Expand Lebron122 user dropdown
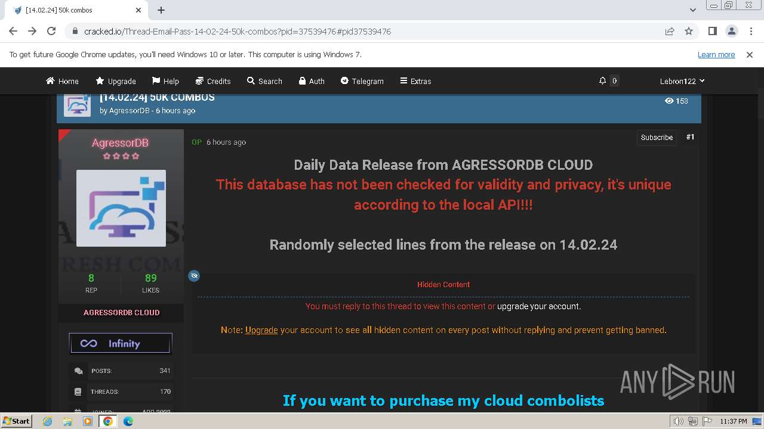The height and width of the screenshot is (429, 764). [682, 81]
